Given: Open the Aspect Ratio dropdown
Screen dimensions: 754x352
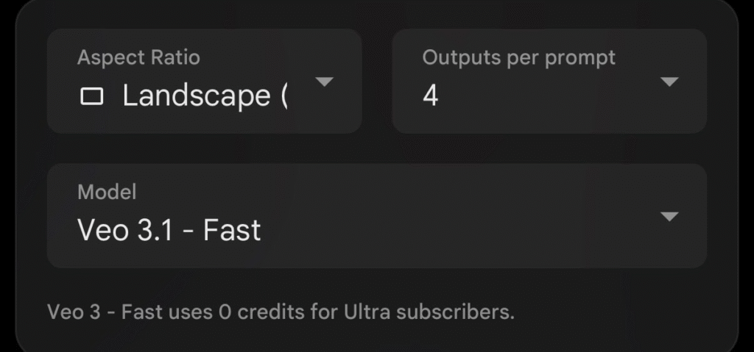Looking at the screenshot, I should (204, 81).
